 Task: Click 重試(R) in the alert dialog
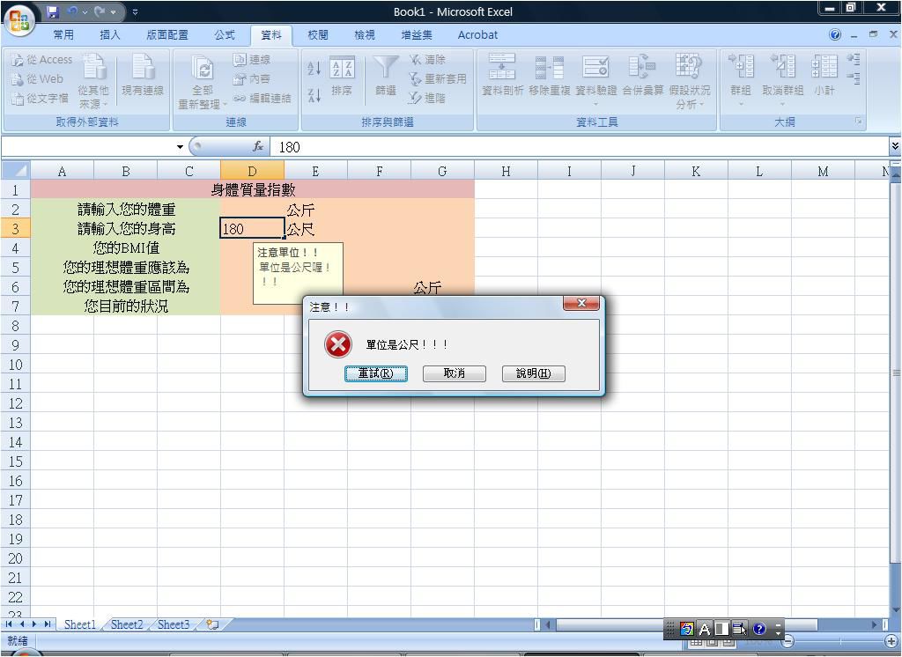tap(375, 373)
